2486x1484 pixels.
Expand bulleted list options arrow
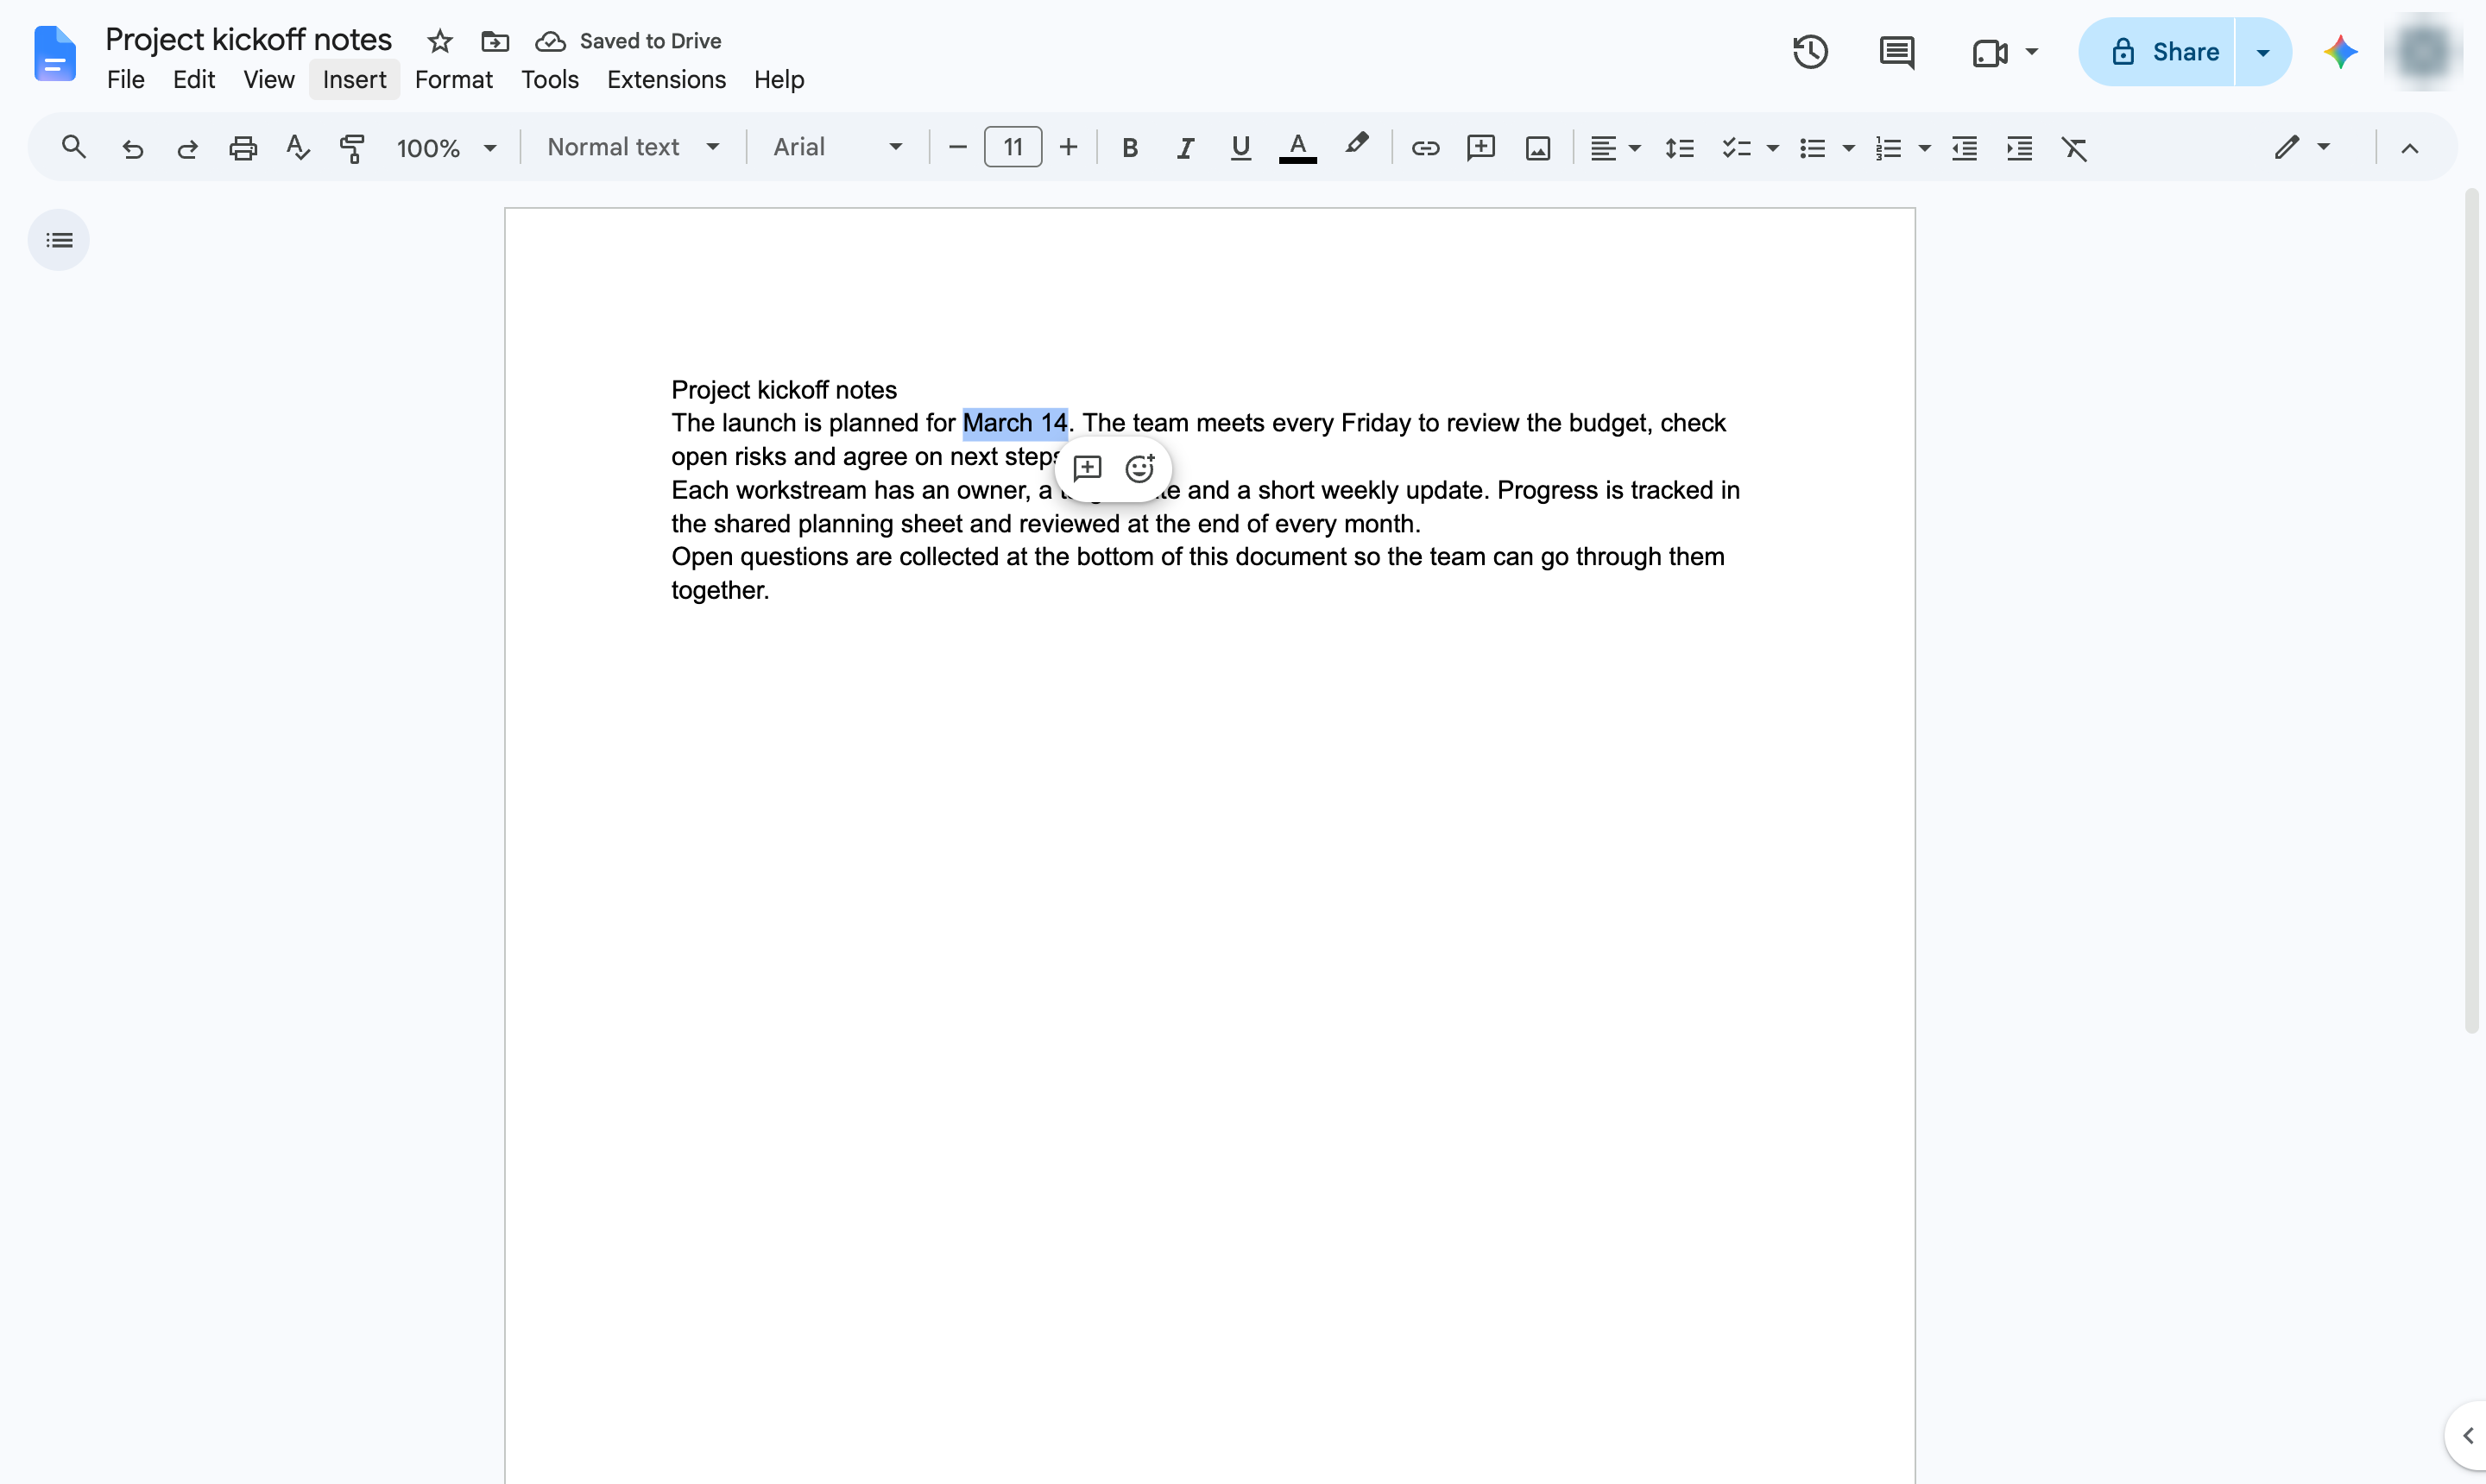[x=1849, y=148]
